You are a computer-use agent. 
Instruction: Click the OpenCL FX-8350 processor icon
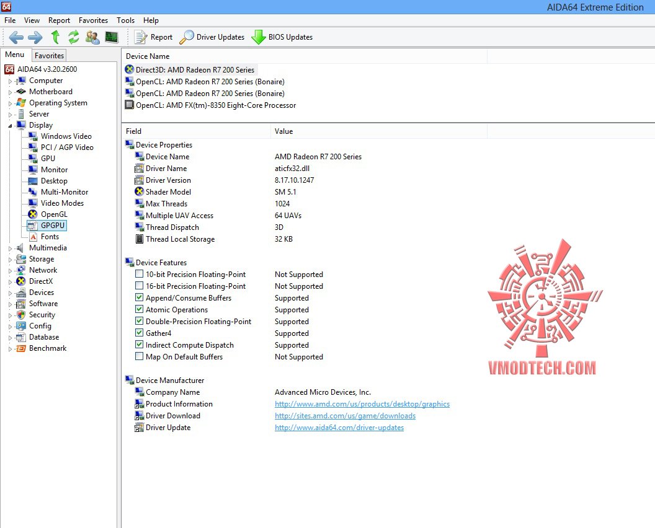pyautogui.click(x=130, y=105)
